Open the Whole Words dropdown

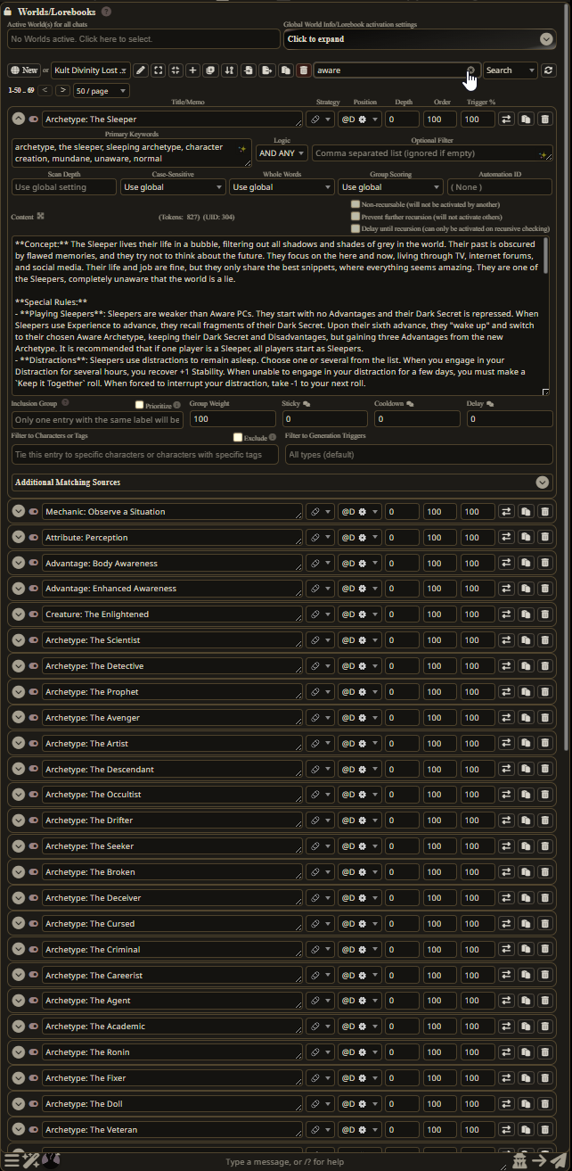point(282,187)
